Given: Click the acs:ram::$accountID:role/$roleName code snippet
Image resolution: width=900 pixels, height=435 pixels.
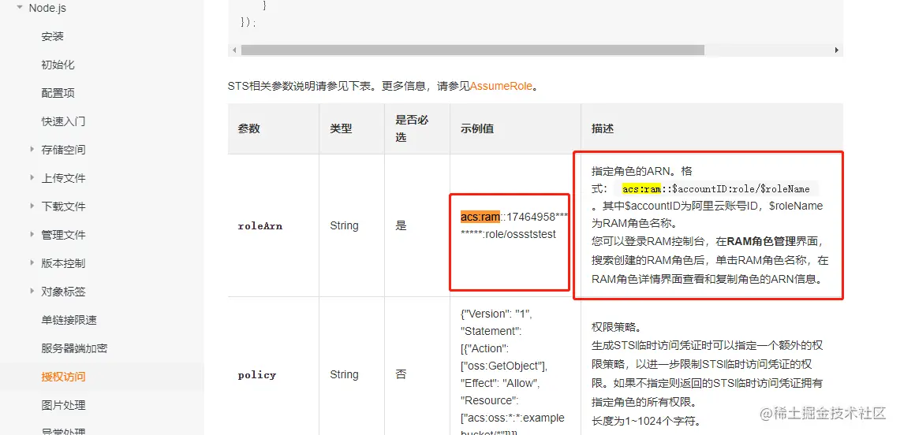Looking at the screenshot, I should tap(715, 189).
